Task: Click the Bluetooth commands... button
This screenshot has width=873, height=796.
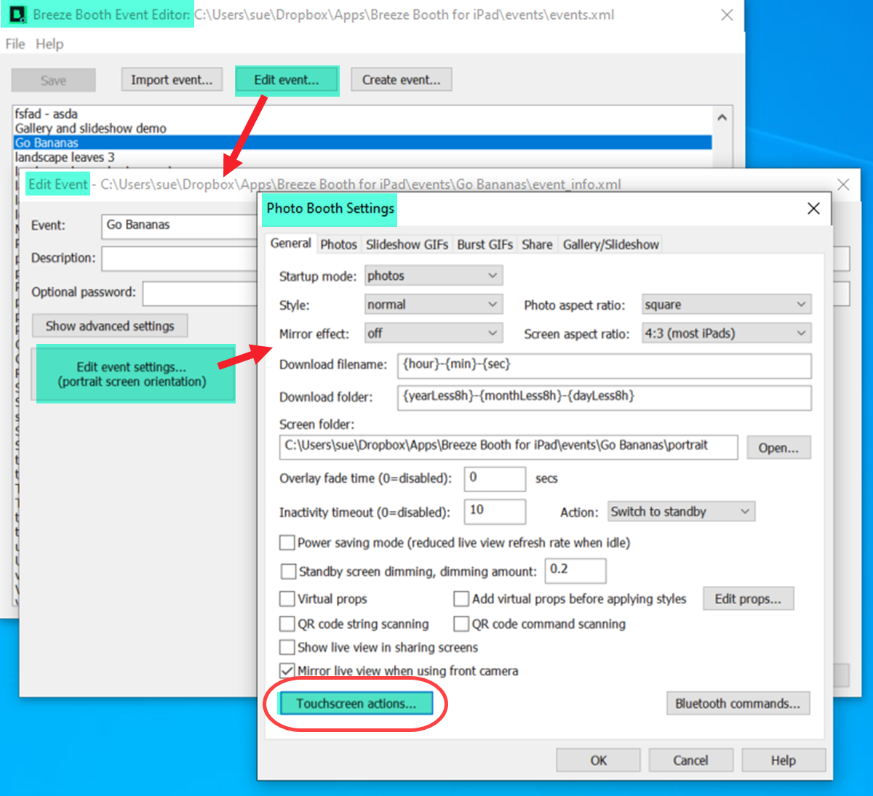Action: (x=738, y=704)
